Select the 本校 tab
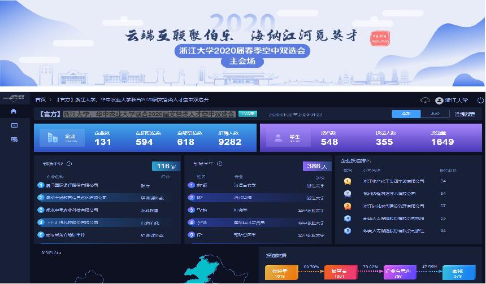Viewport: 486px width, 284px height. point(435,113)
